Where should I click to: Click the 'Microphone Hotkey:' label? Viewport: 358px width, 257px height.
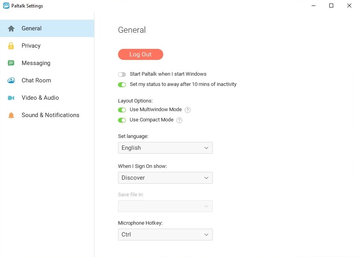pyautogui.click(x=140, y=223)
